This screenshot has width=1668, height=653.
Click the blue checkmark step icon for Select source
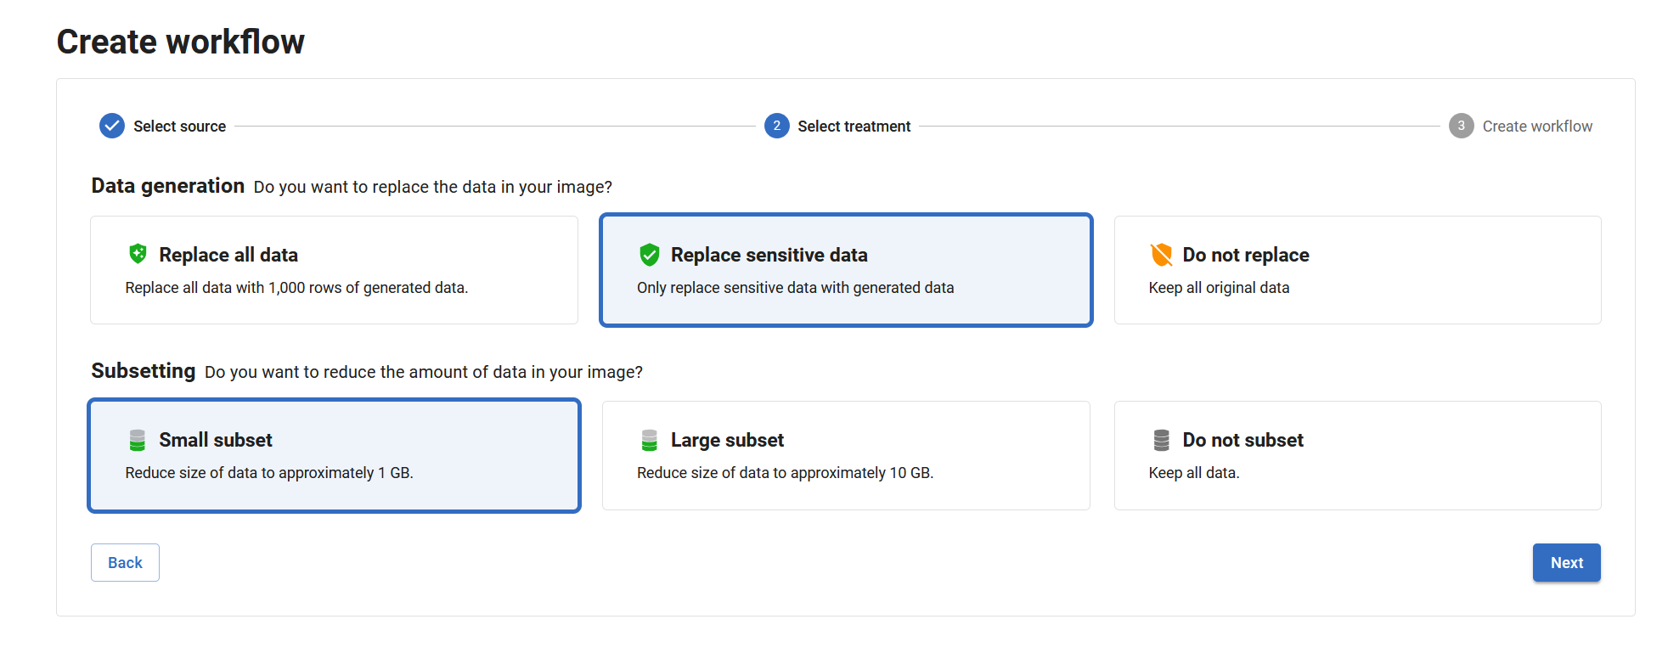pos(112,126)
